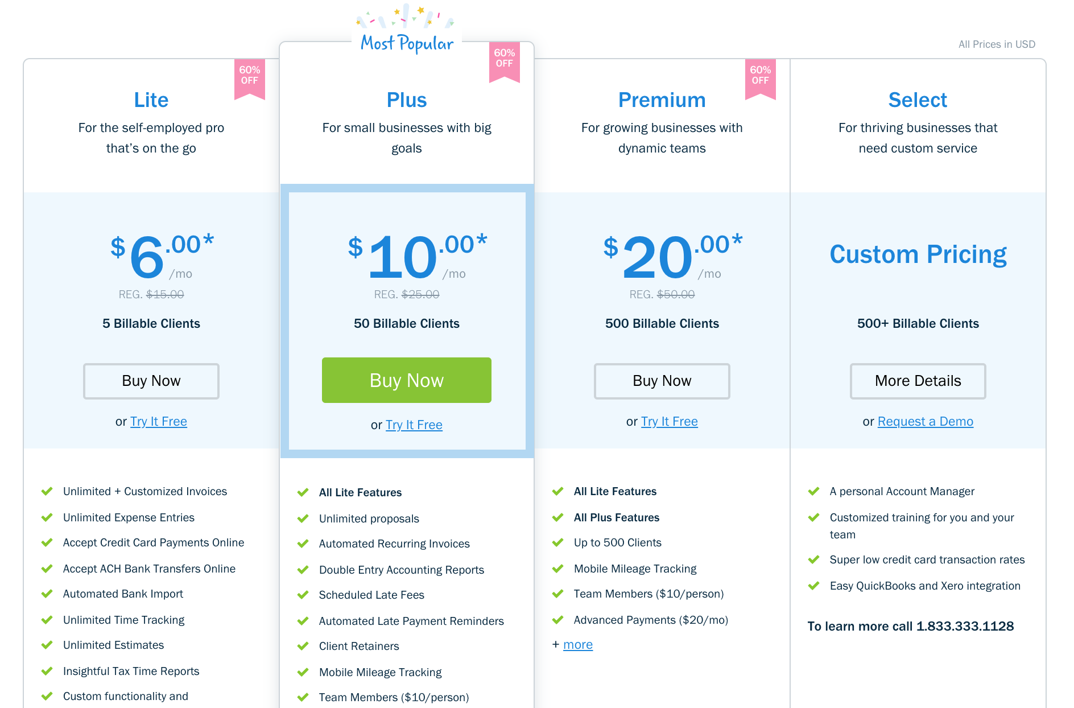Screen dimensions: 1074x708
Task: Click the Custom Pricing text
Action: tap(918, 254)
